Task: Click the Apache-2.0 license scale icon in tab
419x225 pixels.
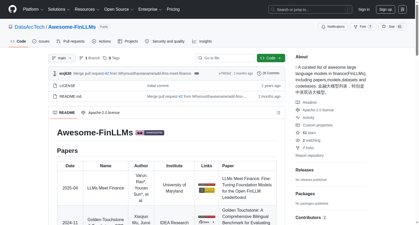Action: [x=83, y=113]
